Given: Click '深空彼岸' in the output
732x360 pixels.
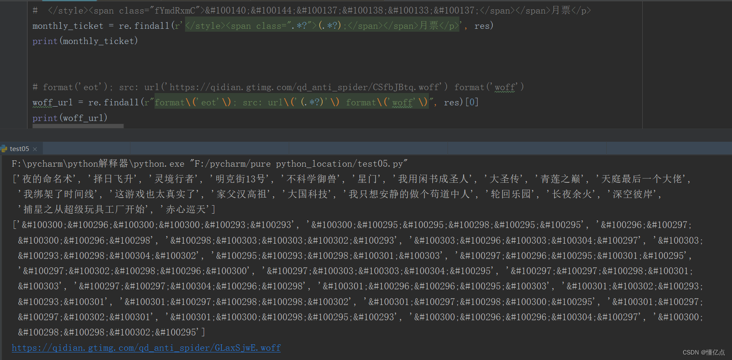Looking at the screenshot, I should tap(633, 194).
